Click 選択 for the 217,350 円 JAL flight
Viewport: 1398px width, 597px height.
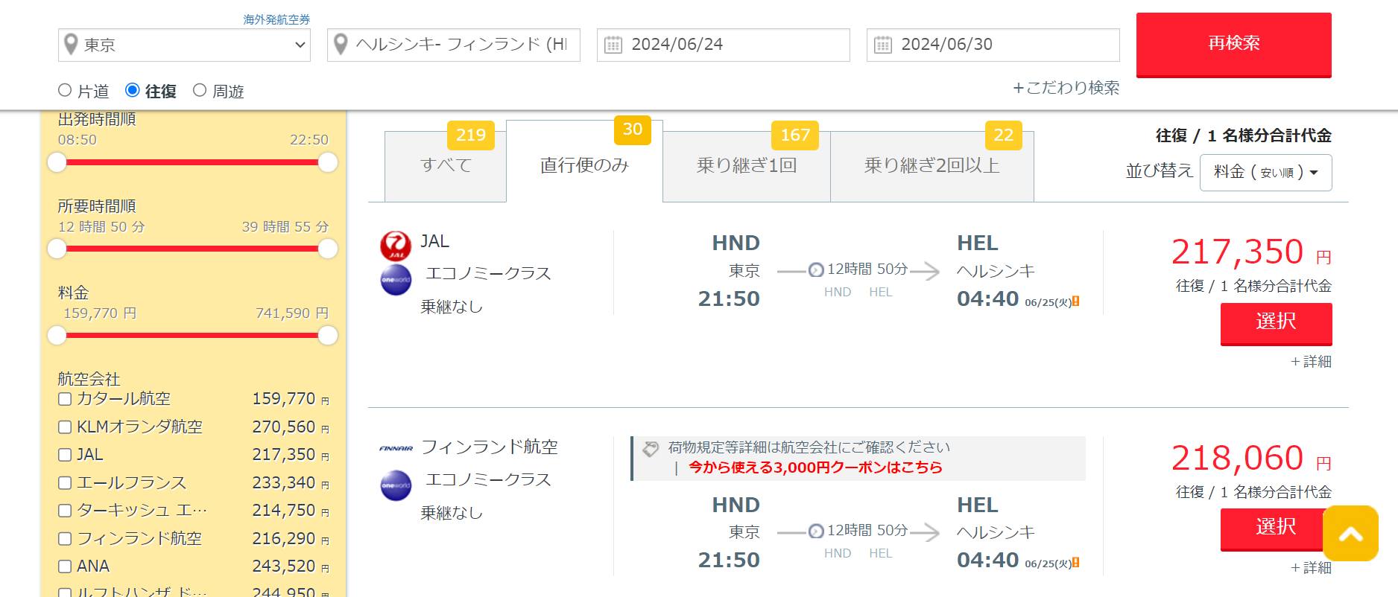pos(1276,324)
